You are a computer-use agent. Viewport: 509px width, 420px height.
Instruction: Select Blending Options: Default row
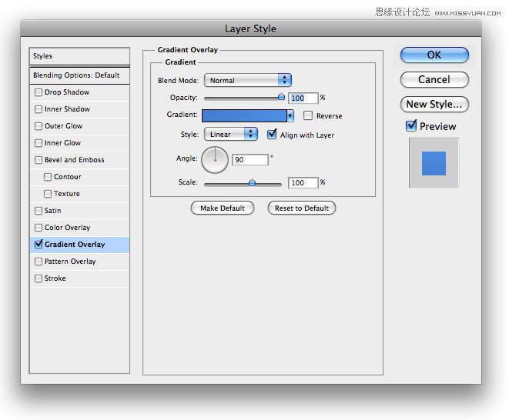point(79,75)
